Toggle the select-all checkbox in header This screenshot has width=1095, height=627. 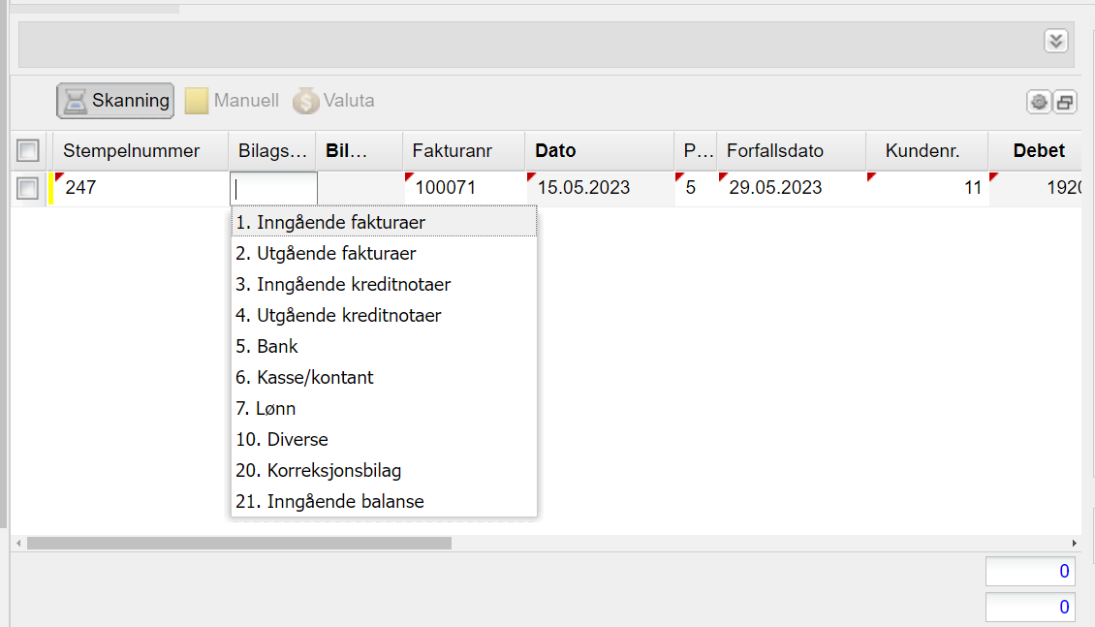28,151
